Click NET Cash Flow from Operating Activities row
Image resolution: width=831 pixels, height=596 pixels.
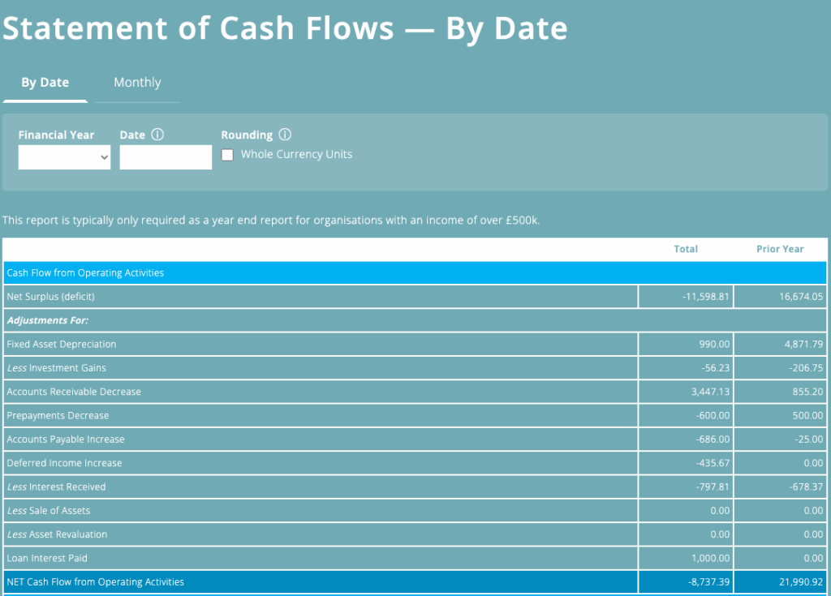click(243, 581)
